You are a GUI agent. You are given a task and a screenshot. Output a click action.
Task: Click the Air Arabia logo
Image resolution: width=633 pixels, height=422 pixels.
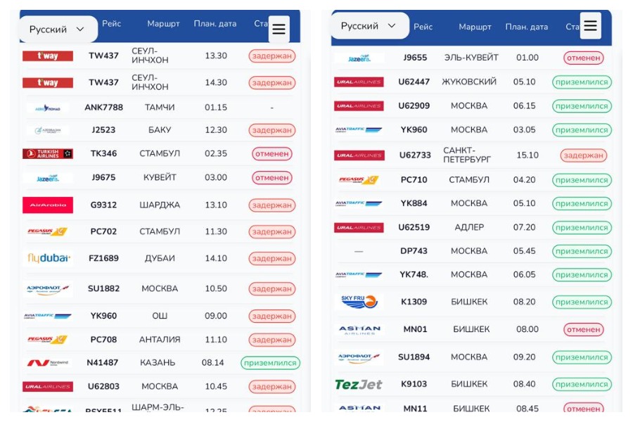tap(48, 205)
